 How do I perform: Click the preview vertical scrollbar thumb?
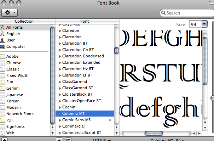[205, 61]
